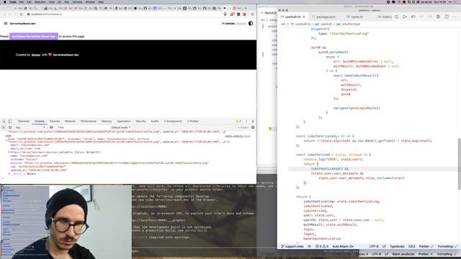Open the ServerlessReact.dev link in the footer
461x259 pixels.
[66, 55]
